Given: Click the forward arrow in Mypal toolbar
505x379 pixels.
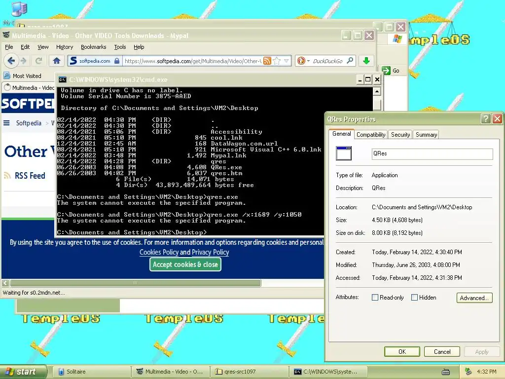Looking at the screenshot, I should tap(24, 61).
